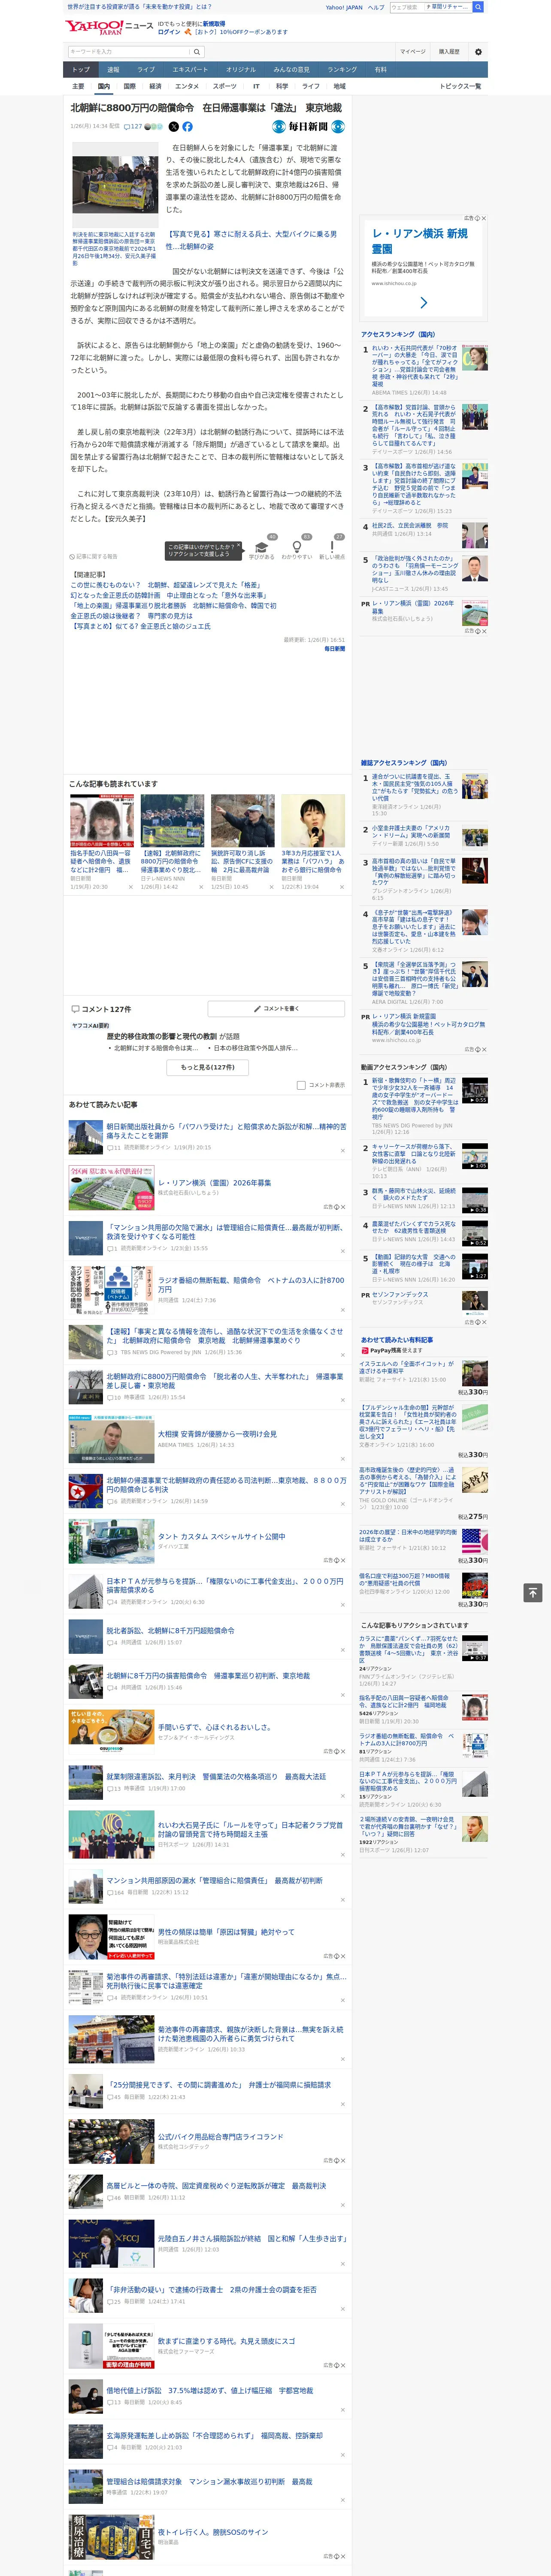Toggle コメント非表示 checkbox
The image size is (551, 2576).
click(x=301, y=1084)
